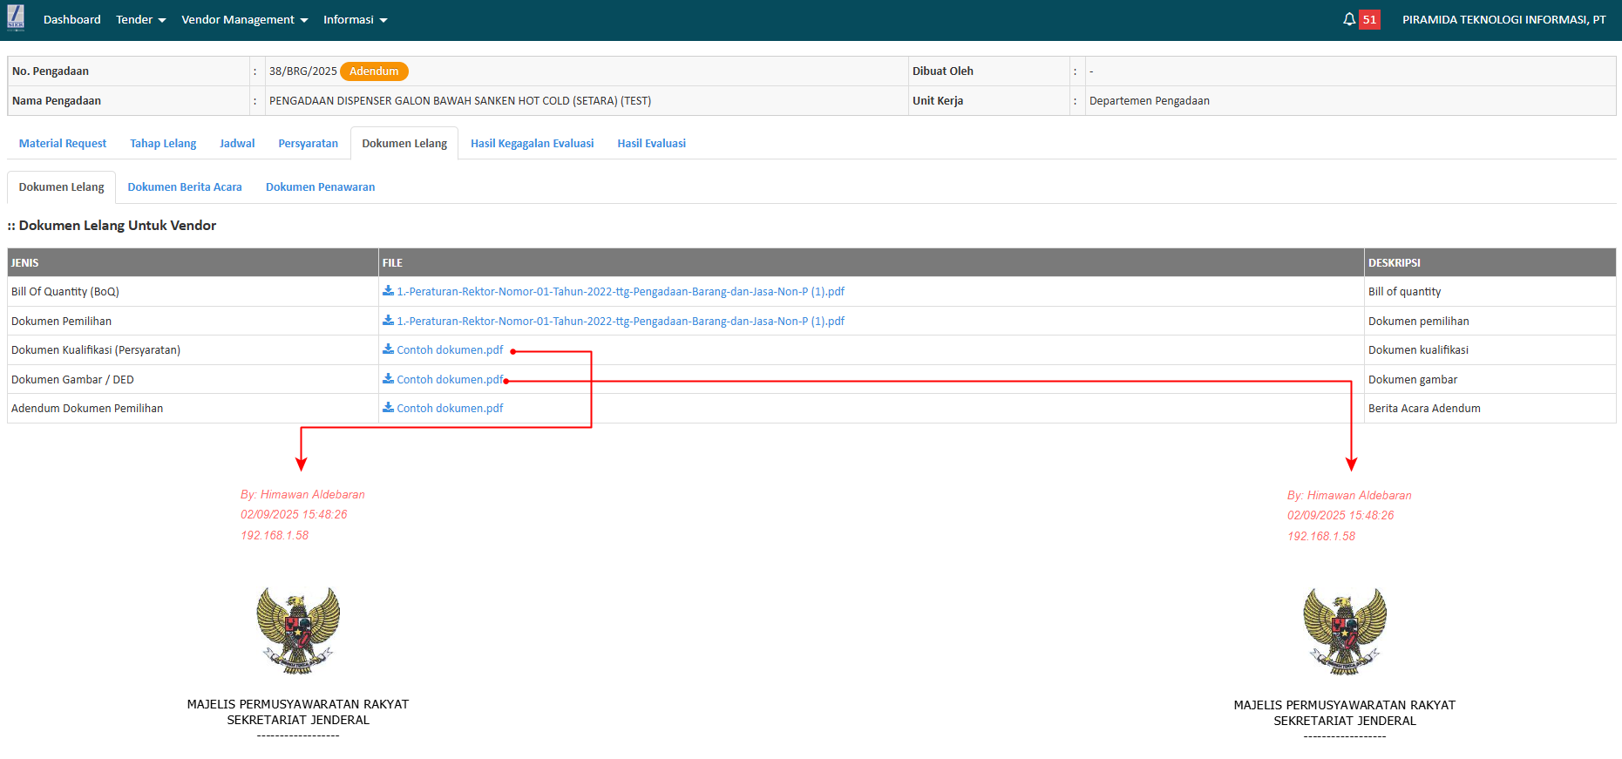This screenshot has width=1622, height=759.
Task: Click download icon for Adendum Dokumen Pemilihan
Action: 388,408
